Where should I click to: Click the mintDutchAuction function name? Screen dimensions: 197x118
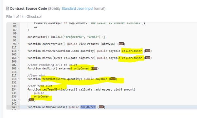coord(56,51)
